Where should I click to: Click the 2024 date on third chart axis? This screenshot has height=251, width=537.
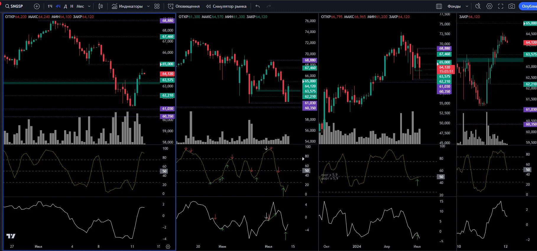point(356,247)
